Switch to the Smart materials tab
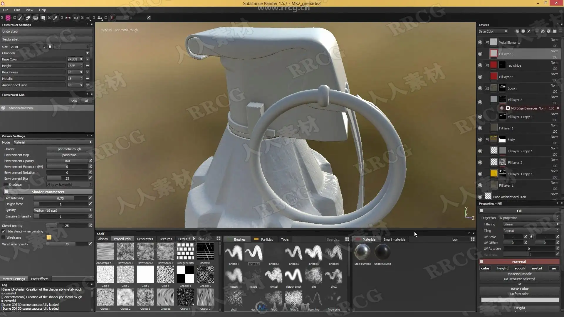Viewport: 564px width, 317px height. coord(394,240)
